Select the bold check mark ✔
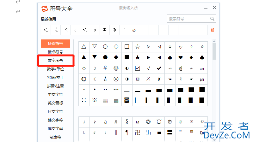 click(x=159, y=68)
